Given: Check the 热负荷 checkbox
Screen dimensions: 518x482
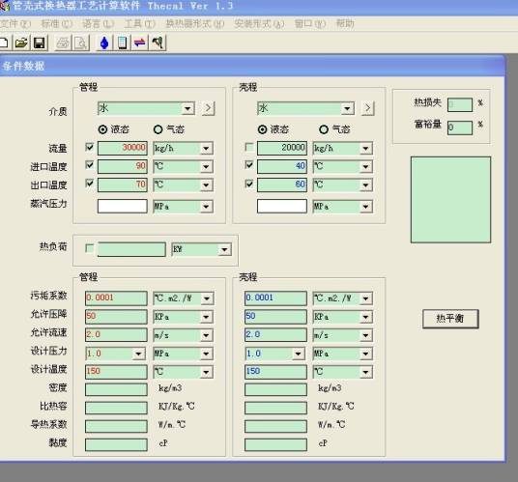Looking at the screenshot, I should tap(89, 248).
